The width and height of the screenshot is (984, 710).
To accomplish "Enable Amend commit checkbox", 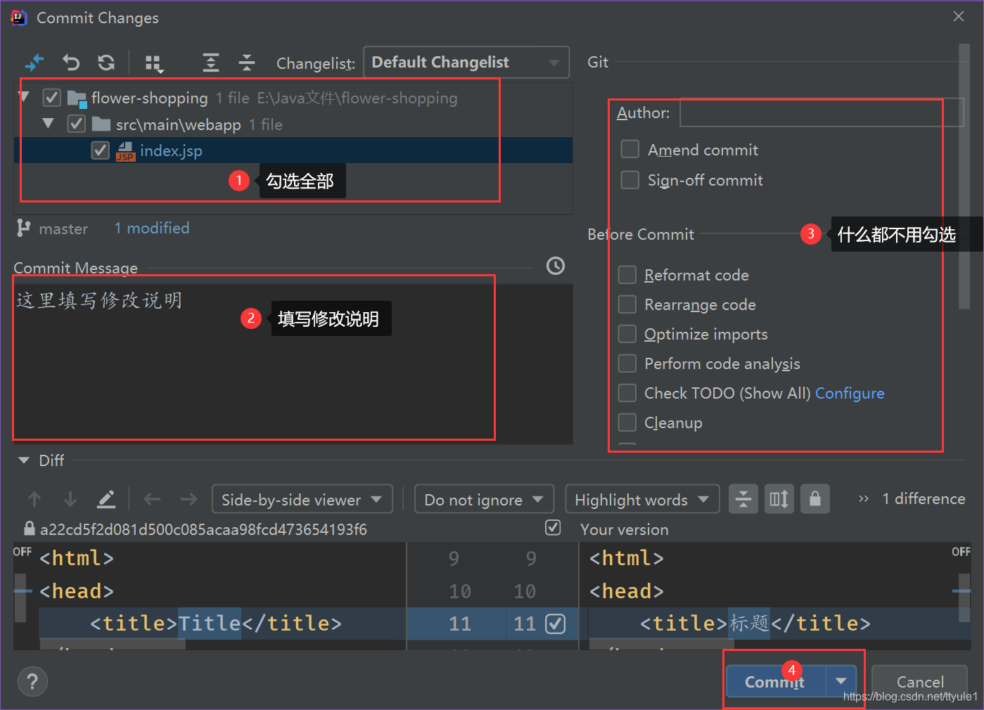I will pyautogui.click(x=630, y=150).
